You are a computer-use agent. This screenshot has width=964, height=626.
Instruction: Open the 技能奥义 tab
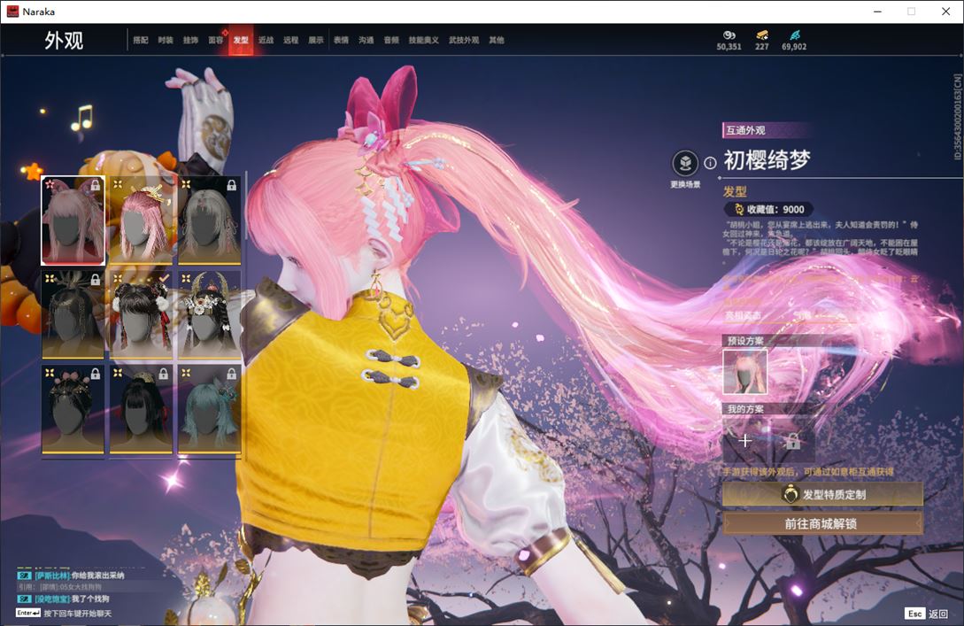tap(424, 40)
